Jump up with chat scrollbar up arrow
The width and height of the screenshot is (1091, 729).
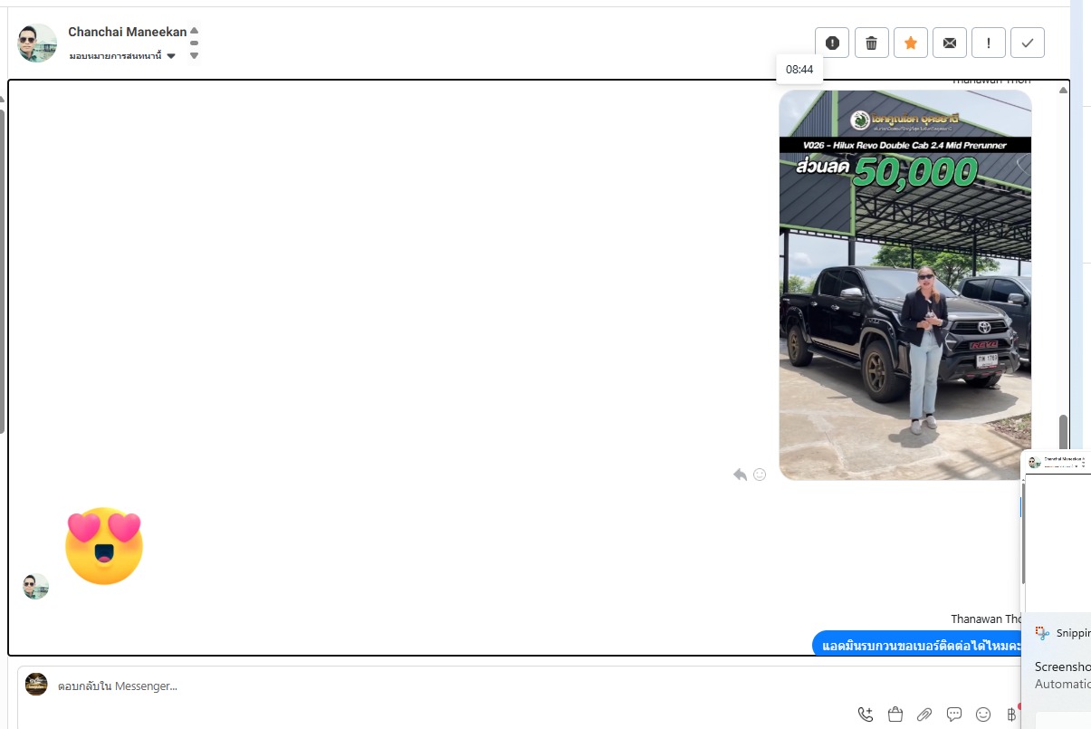pos(1063,90)
